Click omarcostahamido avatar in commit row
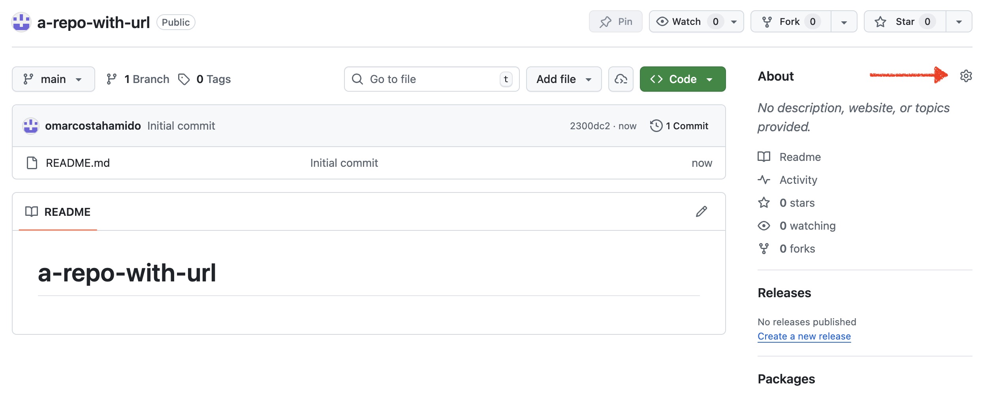993x400 pixels. coord(31,126)
